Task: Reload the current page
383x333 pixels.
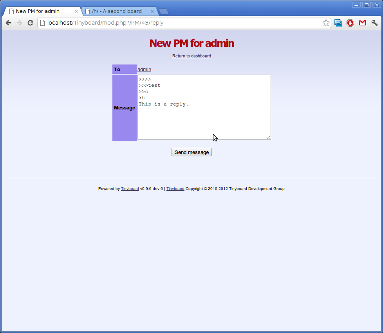Action: point(30,23)
